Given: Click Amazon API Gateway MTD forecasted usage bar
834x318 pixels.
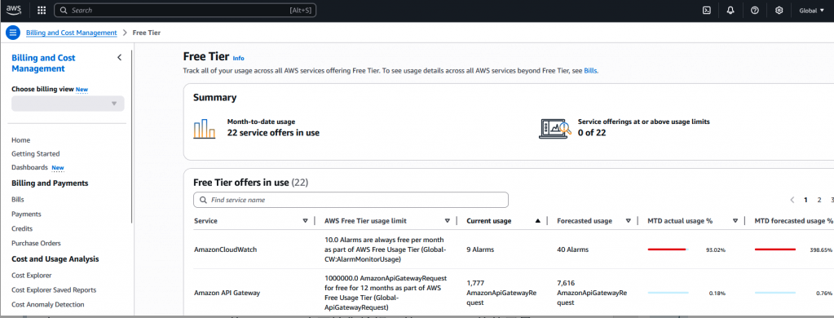Looking at the screenshot, I should 775,293.
